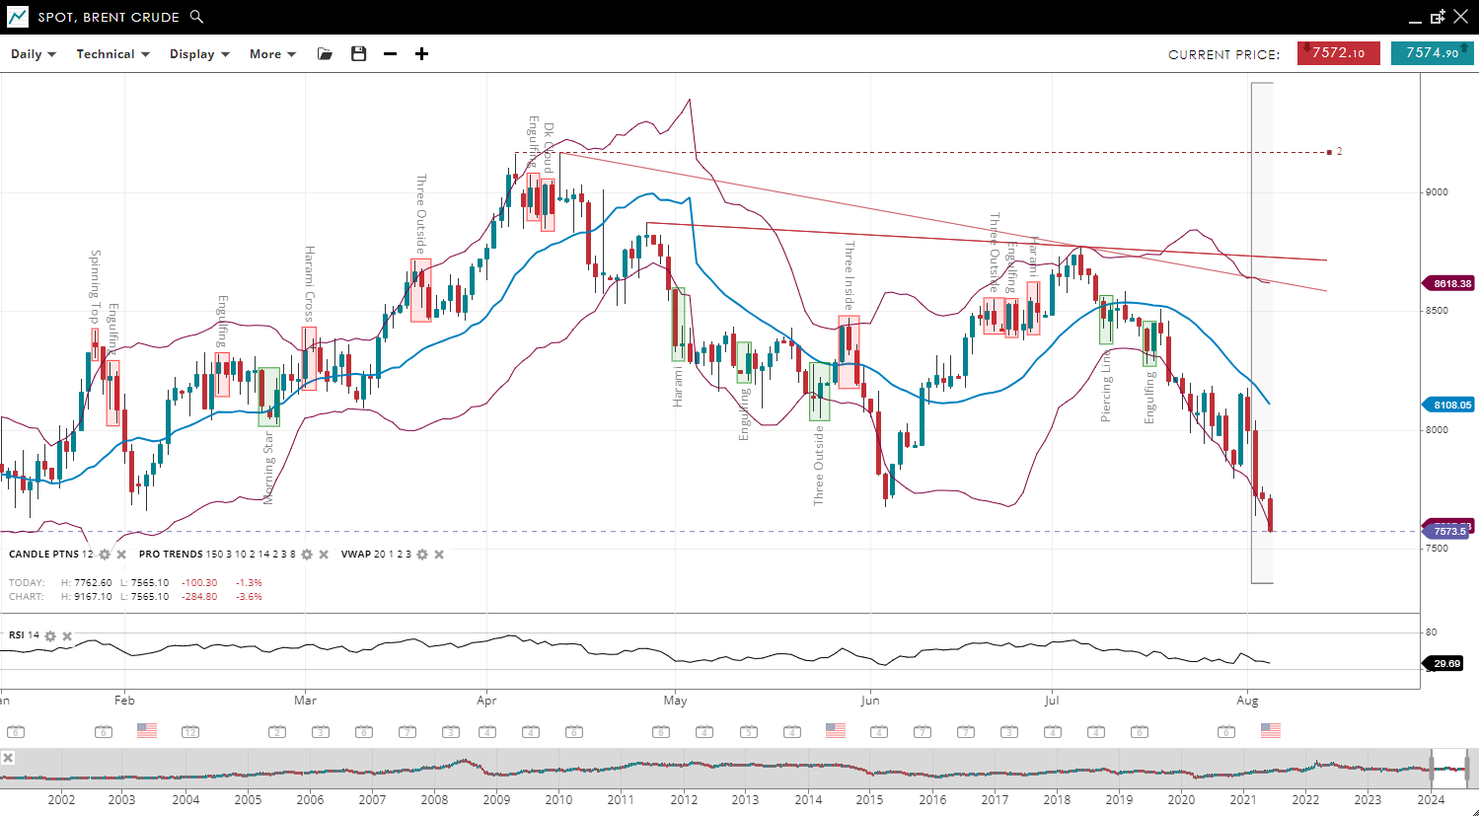Open Candle Ptns indicator settings gear

click(x=105, y=555)
